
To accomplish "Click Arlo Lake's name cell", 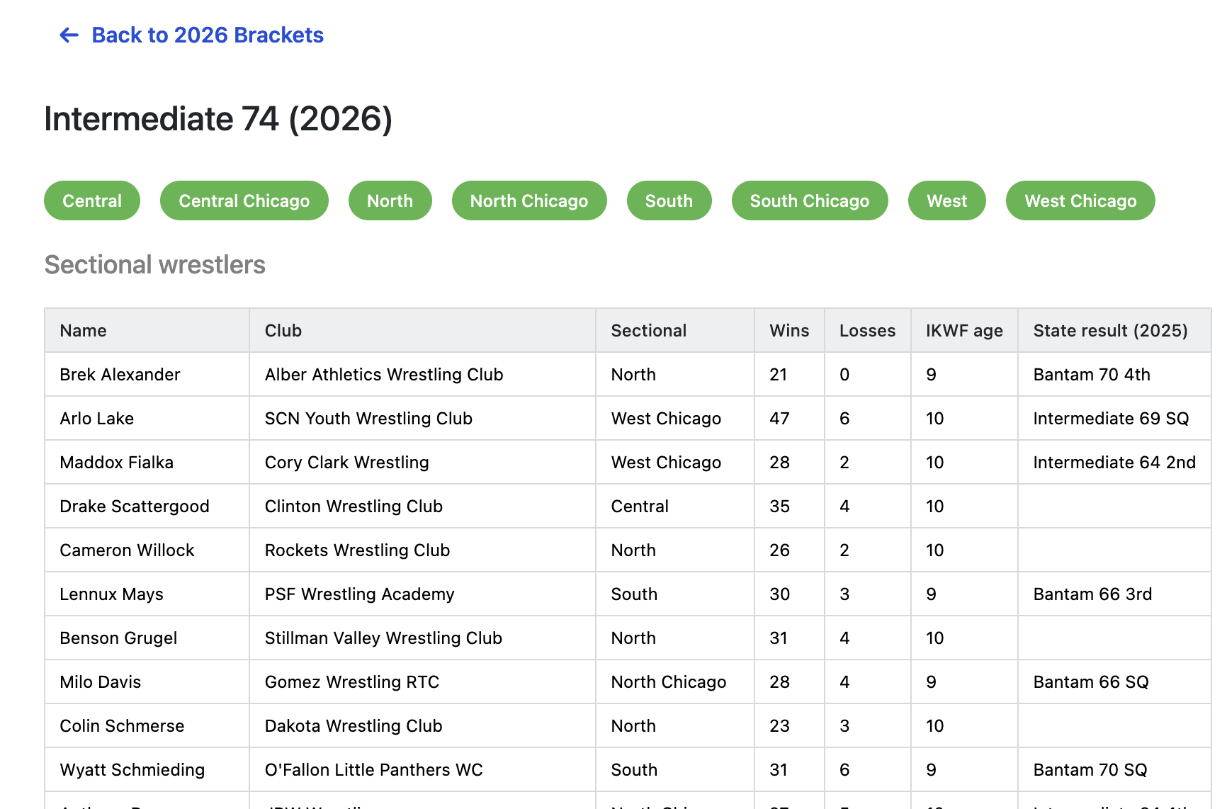I will (96, 419).
